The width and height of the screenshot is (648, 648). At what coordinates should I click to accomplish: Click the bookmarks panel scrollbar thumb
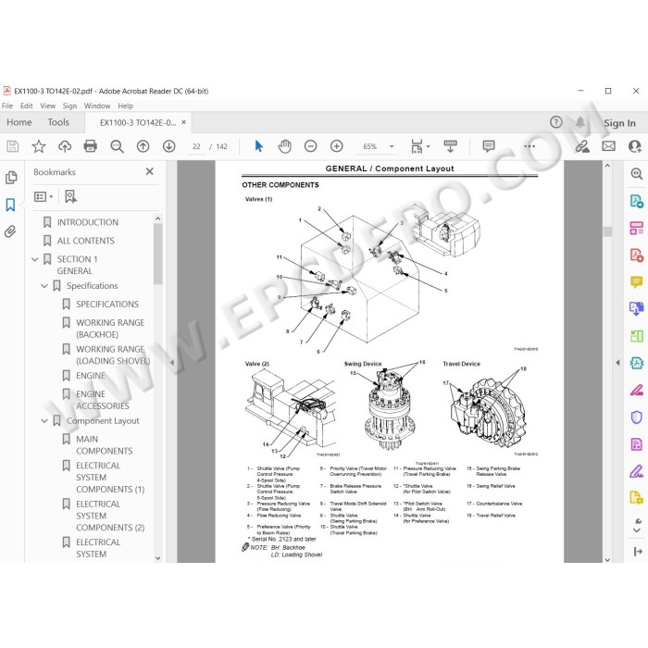[x=157, y=254]
